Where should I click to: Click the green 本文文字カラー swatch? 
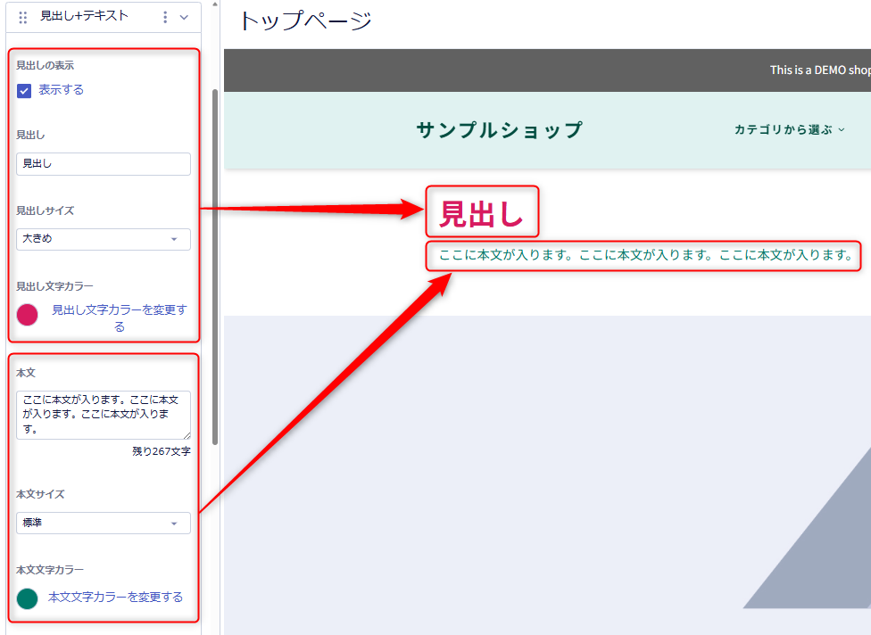[x=27, y=598]
